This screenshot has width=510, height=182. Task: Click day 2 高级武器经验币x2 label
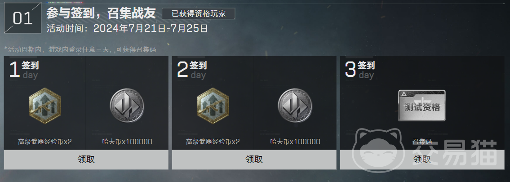tap(213, 142)
